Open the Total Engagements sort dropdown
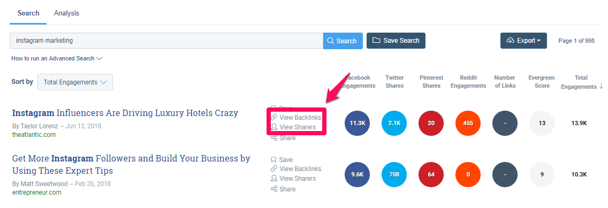608x208 pixels. point(75,82)
